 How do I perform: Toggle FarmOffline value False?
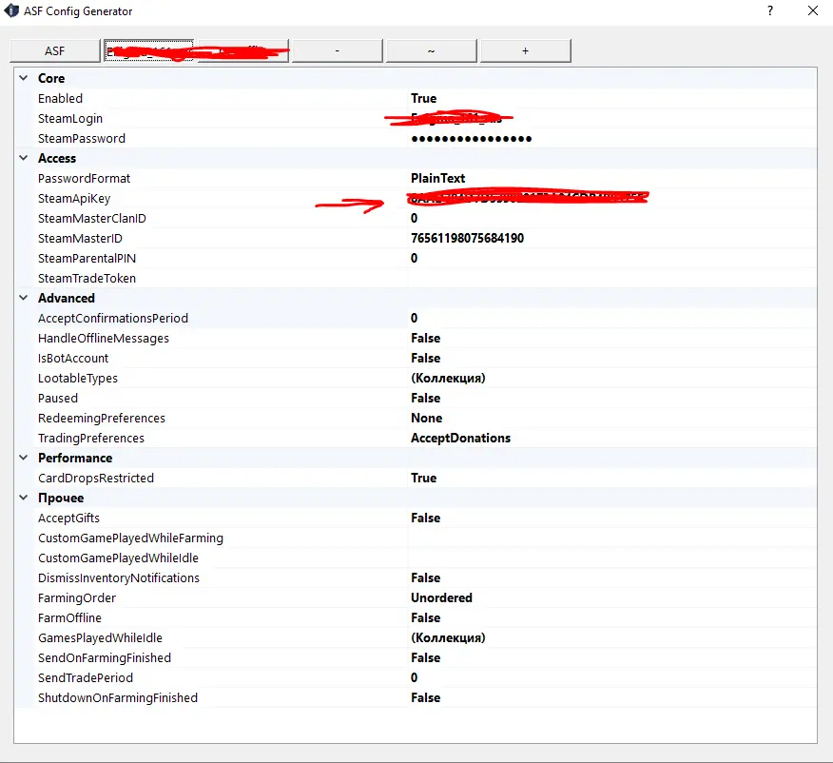[x=425, y=617]
